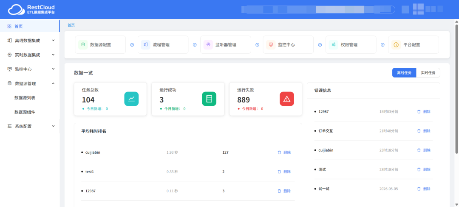This screenshot has height=207, width=459.
Task: Expand the 离线数据集成 sidebar menu
Action: point(30,41)
